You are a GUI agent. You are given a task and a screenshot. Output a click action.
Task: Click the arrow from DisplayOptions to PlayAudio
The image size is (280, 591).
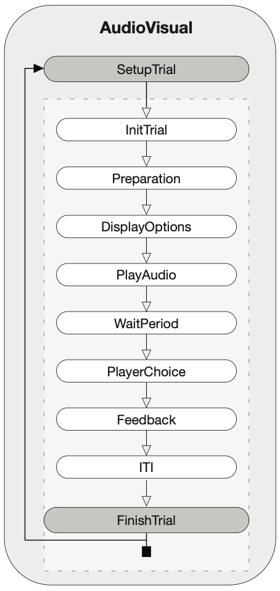tap(146, 250)
